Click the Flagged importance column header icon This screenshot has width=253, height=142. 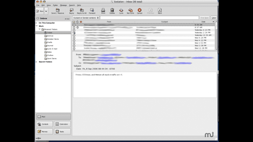pos(81,22)
